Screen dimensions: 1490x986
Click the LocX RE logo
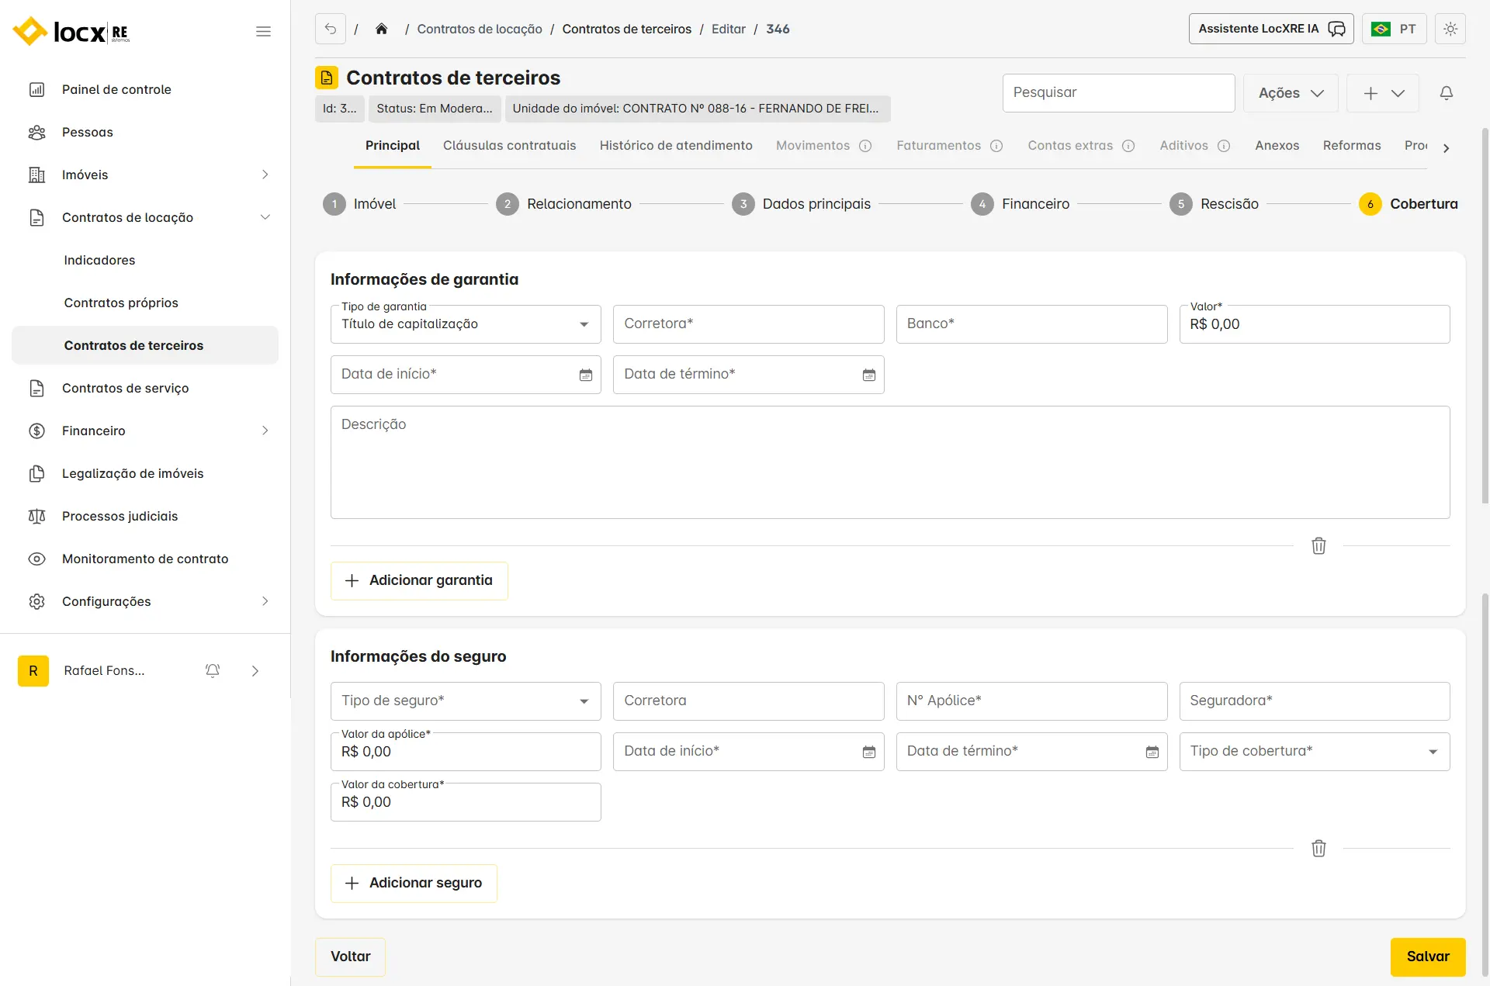[x=71, y=31]
